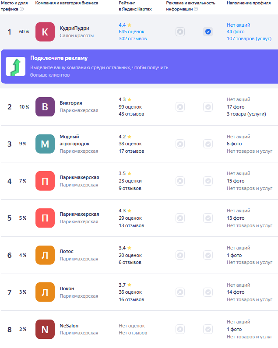
Task: Click the Лотос company logo icon
Action: [45, 255]
